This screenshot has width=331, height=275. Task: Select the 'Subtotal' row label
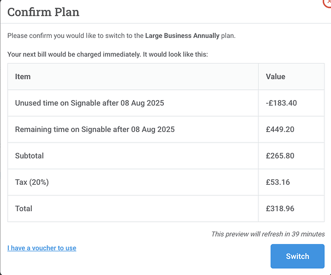[30, 156]
